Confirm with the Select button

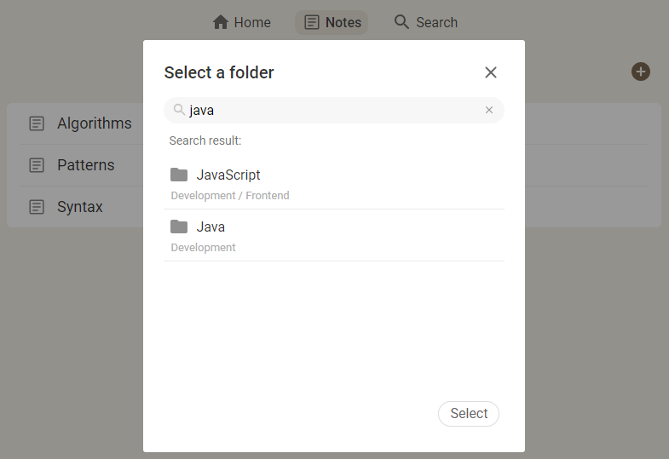click(x=469, y=413)
